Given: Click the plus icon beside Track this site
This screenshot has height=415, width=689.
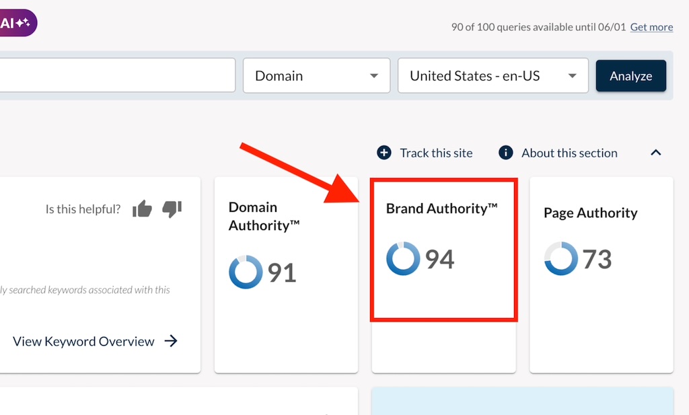Looking at the screenshot, I should (384, 153).
